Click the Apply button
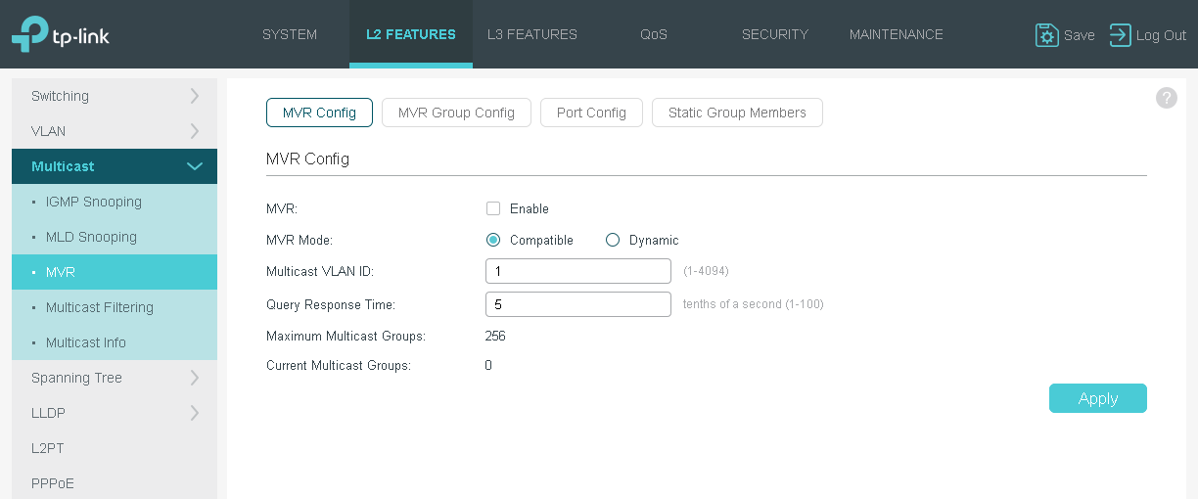 pos(1097,398)
